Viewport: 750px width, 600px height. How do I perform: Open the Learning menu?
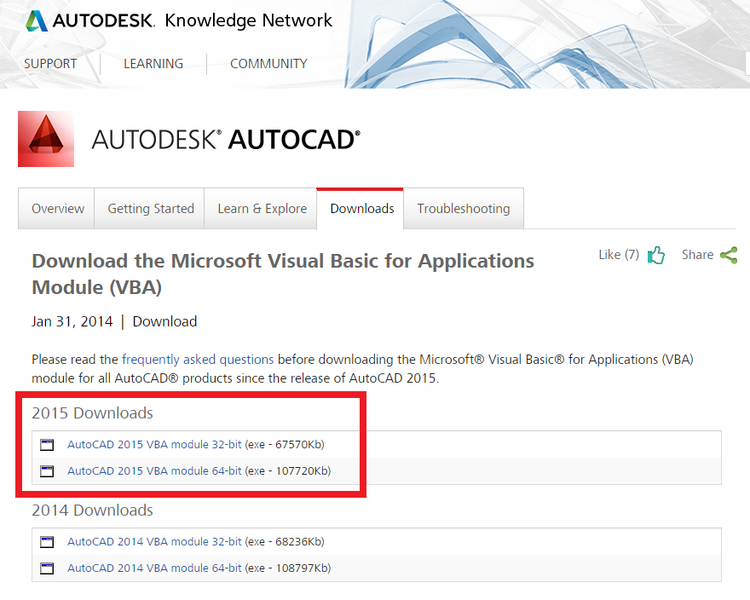pos(153,64)
